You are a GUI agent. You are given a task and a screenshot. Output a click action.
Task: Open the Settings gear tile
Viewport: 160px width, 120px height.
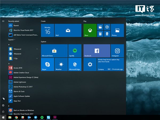coord(90,64)
